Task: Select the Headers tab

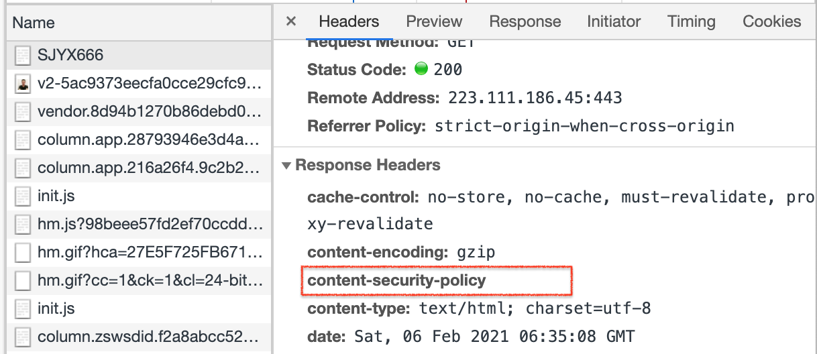Action: [x=349, y=21]
